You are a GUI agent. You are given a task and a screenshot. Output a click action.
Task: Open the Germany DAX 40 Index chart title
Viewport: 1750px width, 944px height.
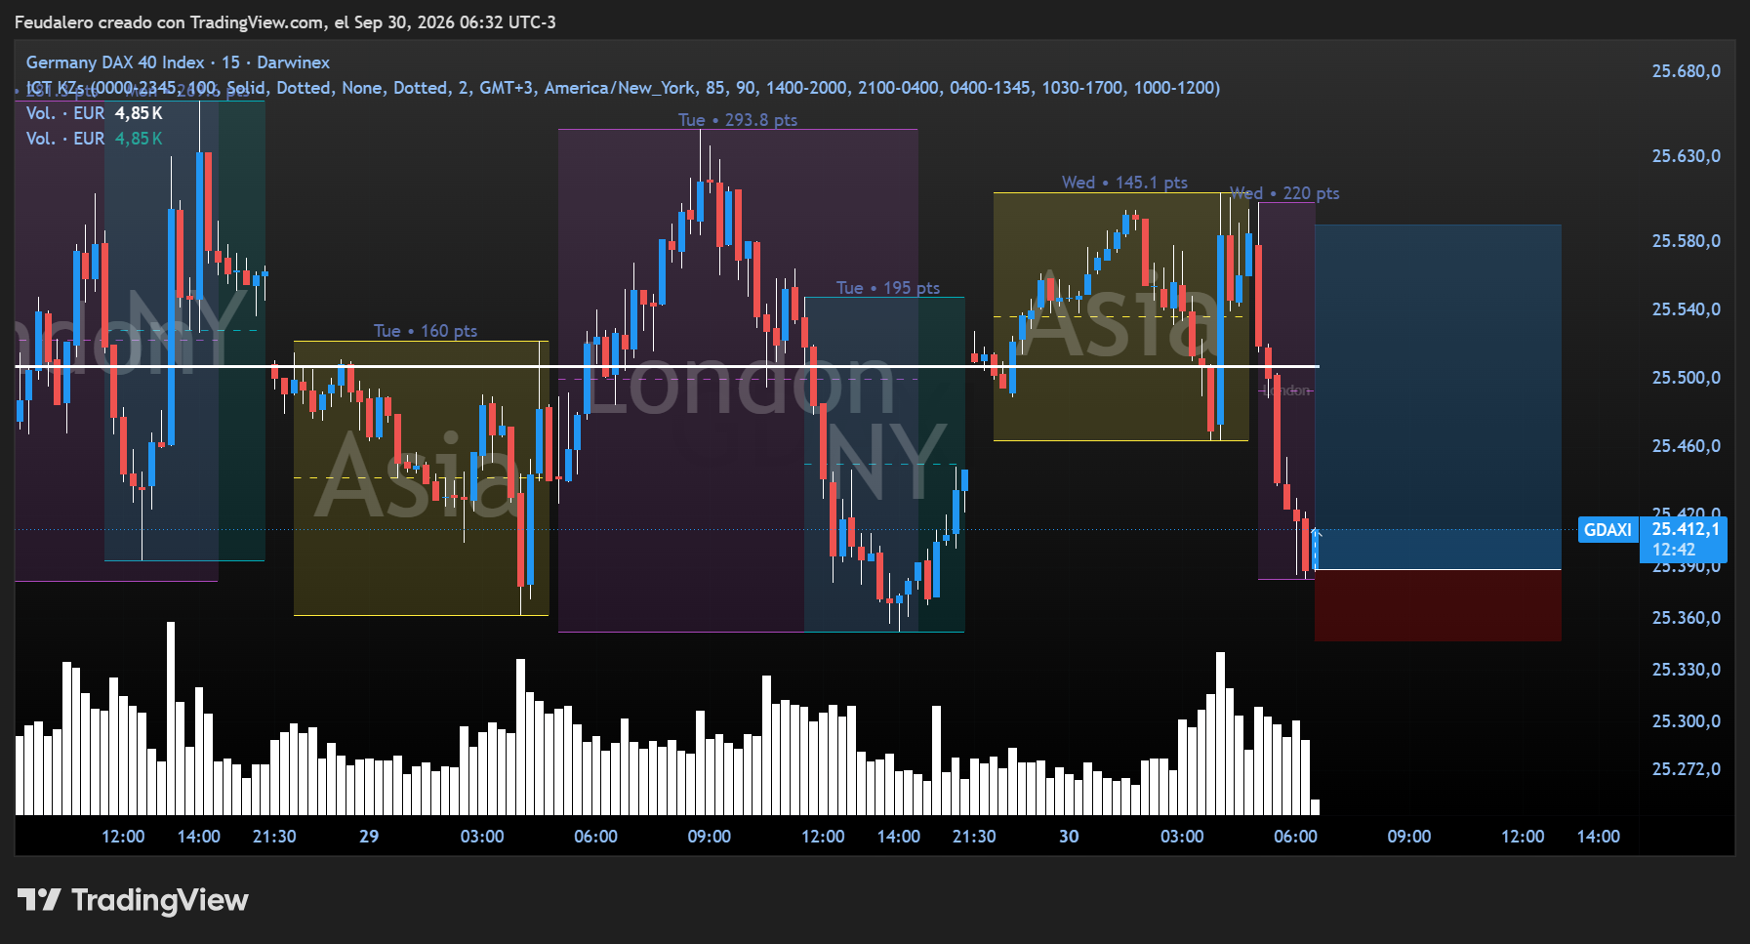pos(178,62)
